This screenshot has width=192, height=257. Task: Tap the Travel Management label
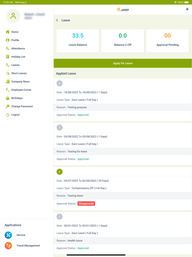[28, 245]
